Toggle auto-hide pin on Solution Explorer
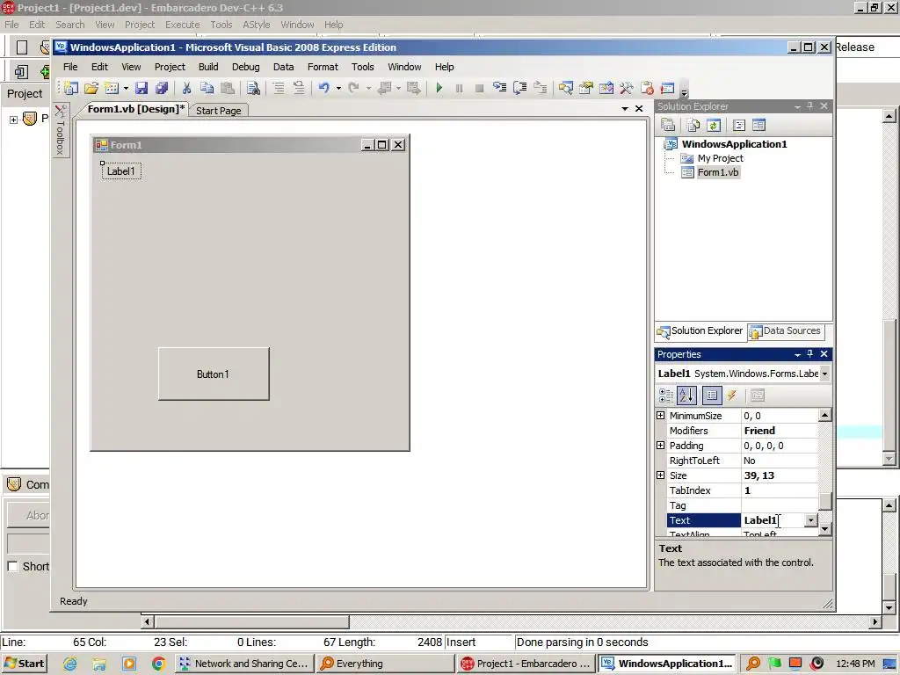900x675 pixels. pos(809,106)
